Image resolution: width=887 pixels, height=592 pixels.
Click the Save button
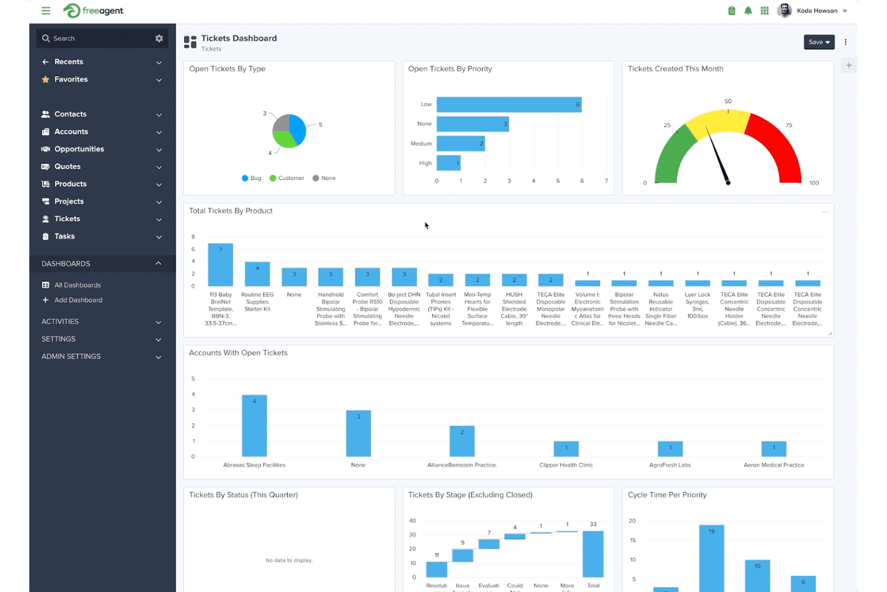819,42
